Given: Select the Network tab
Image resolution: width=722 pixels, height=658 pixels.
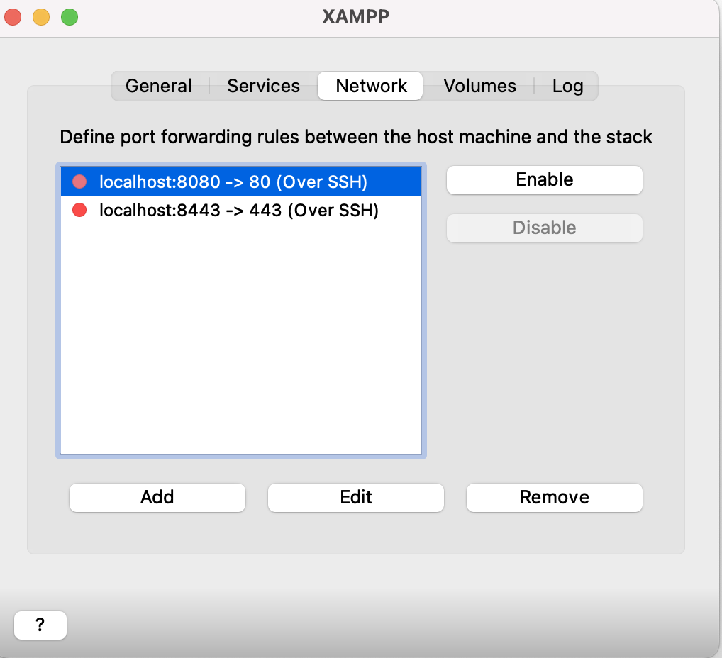Looking at the screenshot, I should [x=371, y=86].
